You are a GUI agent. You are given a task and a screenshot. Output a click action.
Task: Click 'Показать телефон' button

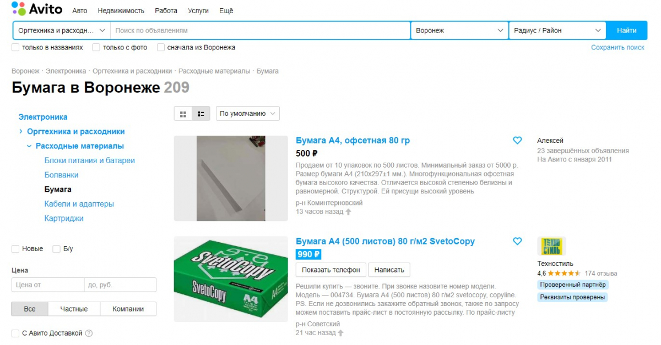coord(331,270)
